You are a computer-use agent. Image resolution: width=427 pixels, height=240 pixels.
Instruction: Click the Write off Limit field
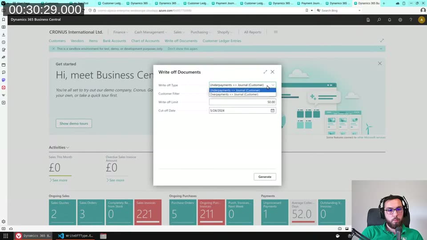click(242, 102)
